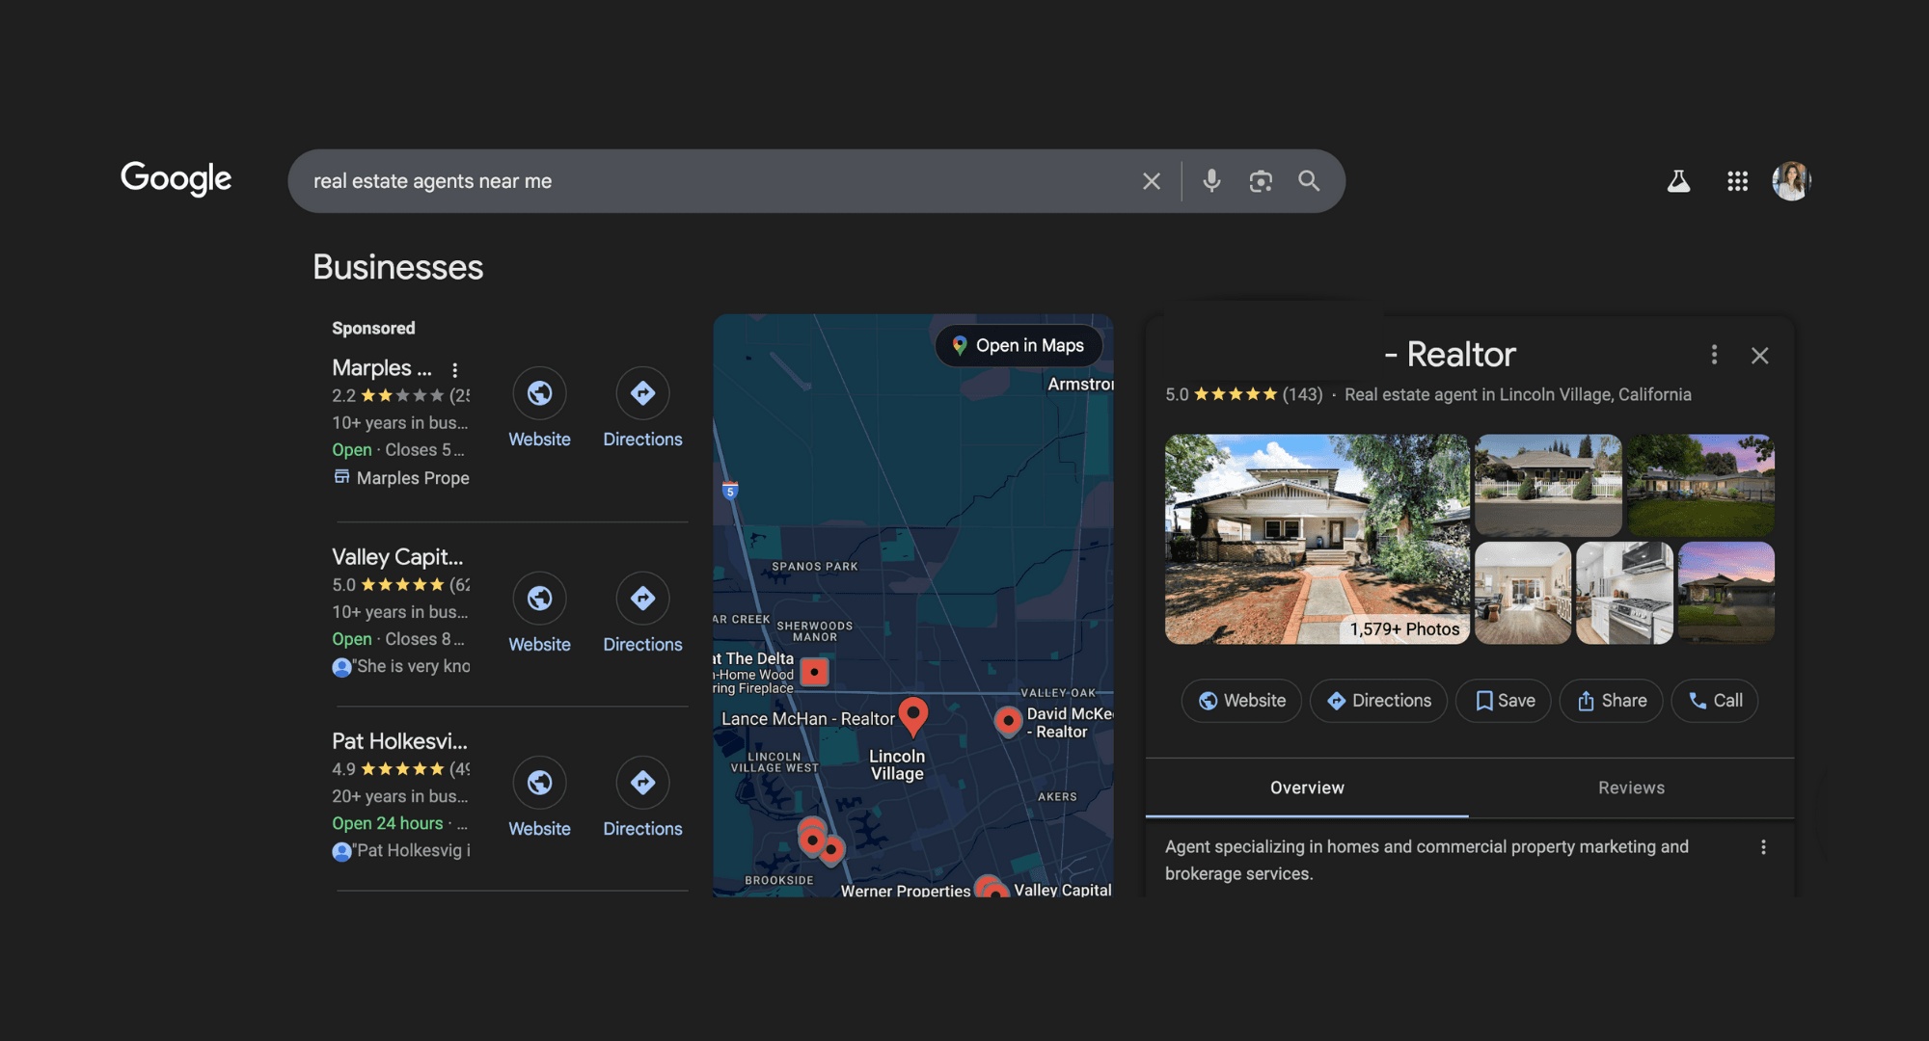
Task: Open the Google account profile picture
Action: pos(1791,181)
